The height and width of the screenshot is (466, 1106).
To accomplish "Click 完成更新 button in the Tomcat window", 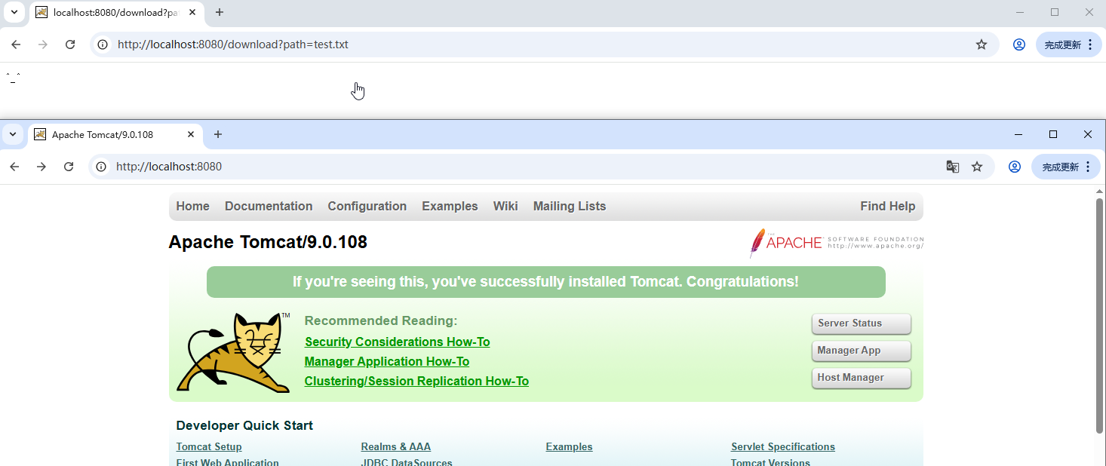I will pyautogui.click(x=1067, y=167).
